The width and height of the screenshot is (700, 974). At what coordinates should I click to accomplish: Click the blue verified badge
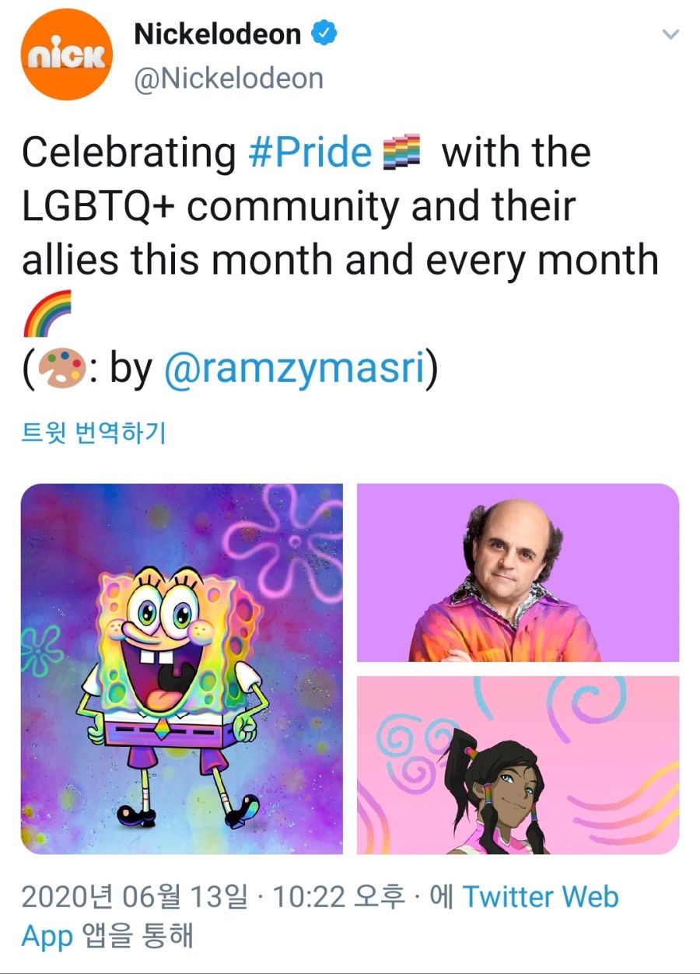click(324, 33)
